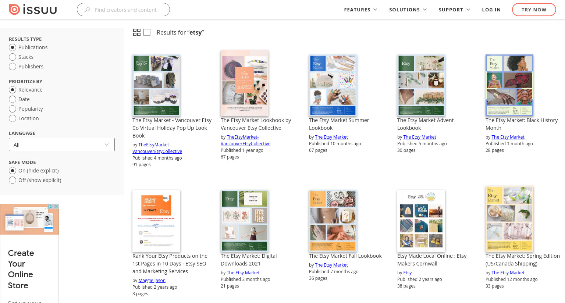565x303 pixels.
Task: Click the Try Now button
Action: [534, 10]
